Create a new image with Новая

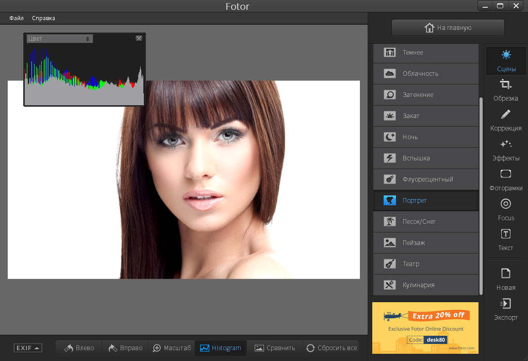(x=505, y=280)
